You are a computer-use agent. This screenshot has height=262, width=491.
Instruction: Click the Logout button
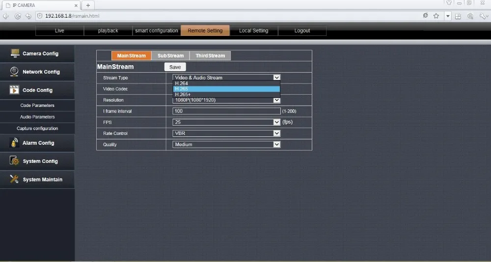[302, 31]
